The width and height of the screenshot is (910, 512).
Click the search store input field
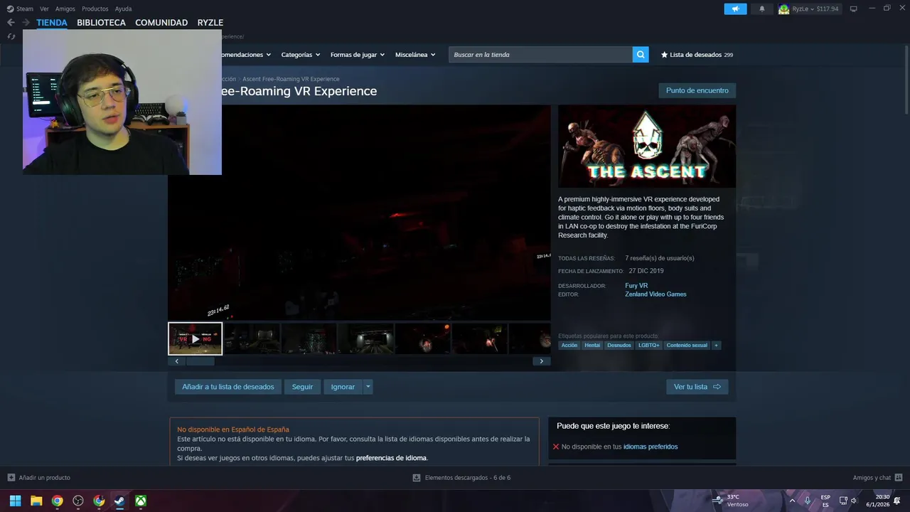pos(540,55)
